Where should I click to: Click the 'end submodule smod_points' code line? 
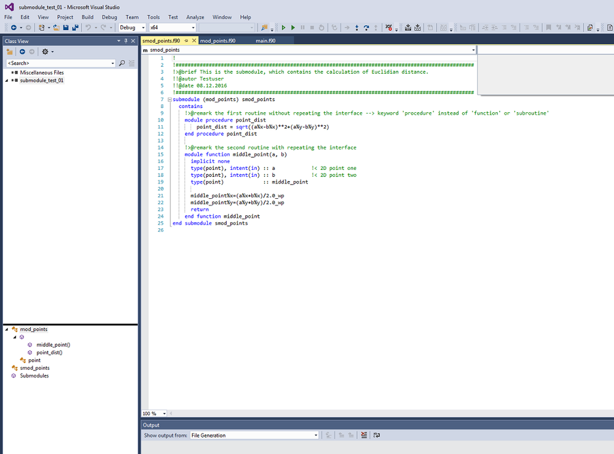coord(210,223)
